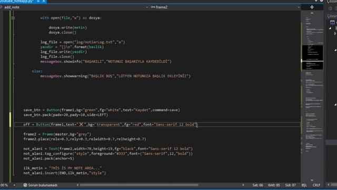Screen dimensions: 337x190
Task: Select the youtube_noteapp.py editor tab
Action: pos(23,1)
